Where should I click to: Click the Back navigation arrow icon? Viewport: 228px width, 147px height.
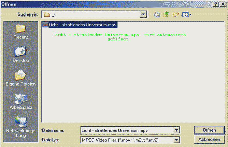pos(157,15)
